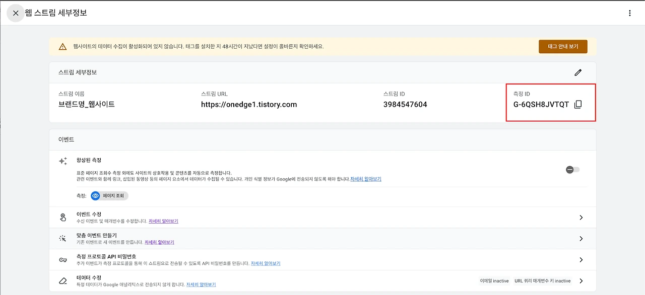The image size is (645, 295).
Task: Expand the 측정 프로토콜 API 비밀번호 row
Action: coord(580,260)
